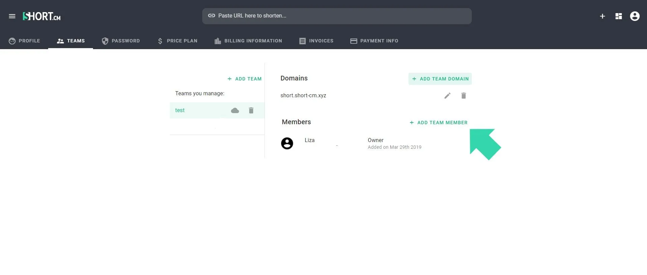Click the Added on Mar 29th 2019 text

[x=395, y=147]
